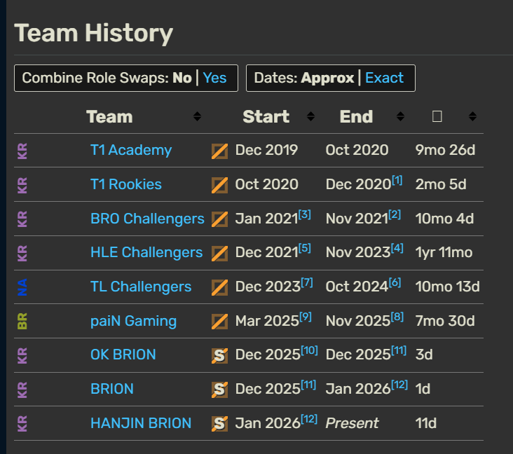Viewport: 513px width, 454px height.
Task: Click the role icon in the BRO Challengers row
Action: click(219, 219)
